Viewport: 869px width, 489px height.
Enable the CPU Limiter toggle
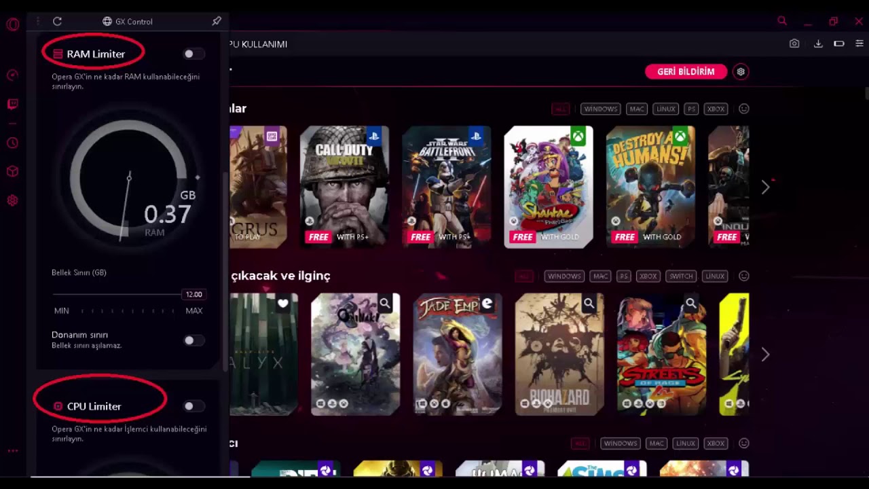pos(193,406)
